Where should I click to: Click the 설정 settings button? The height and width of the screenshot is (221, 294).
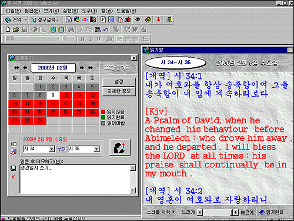(x=119, y=82)
